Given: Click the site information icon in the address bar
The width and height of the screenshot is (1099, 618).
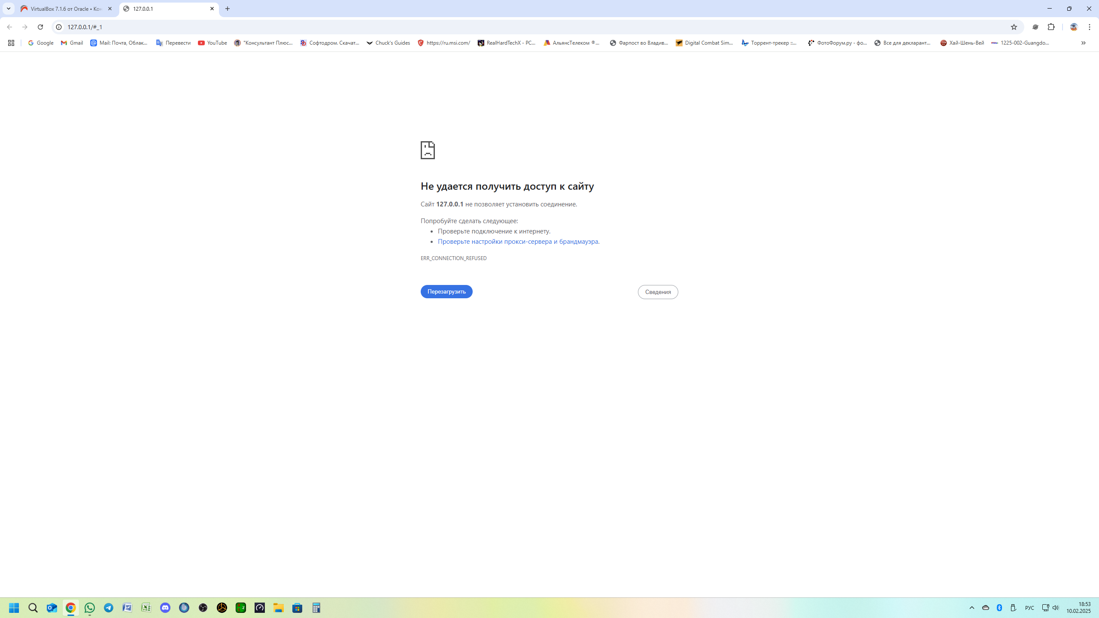Looking at the screenshot, I should (x=59, y=27).
